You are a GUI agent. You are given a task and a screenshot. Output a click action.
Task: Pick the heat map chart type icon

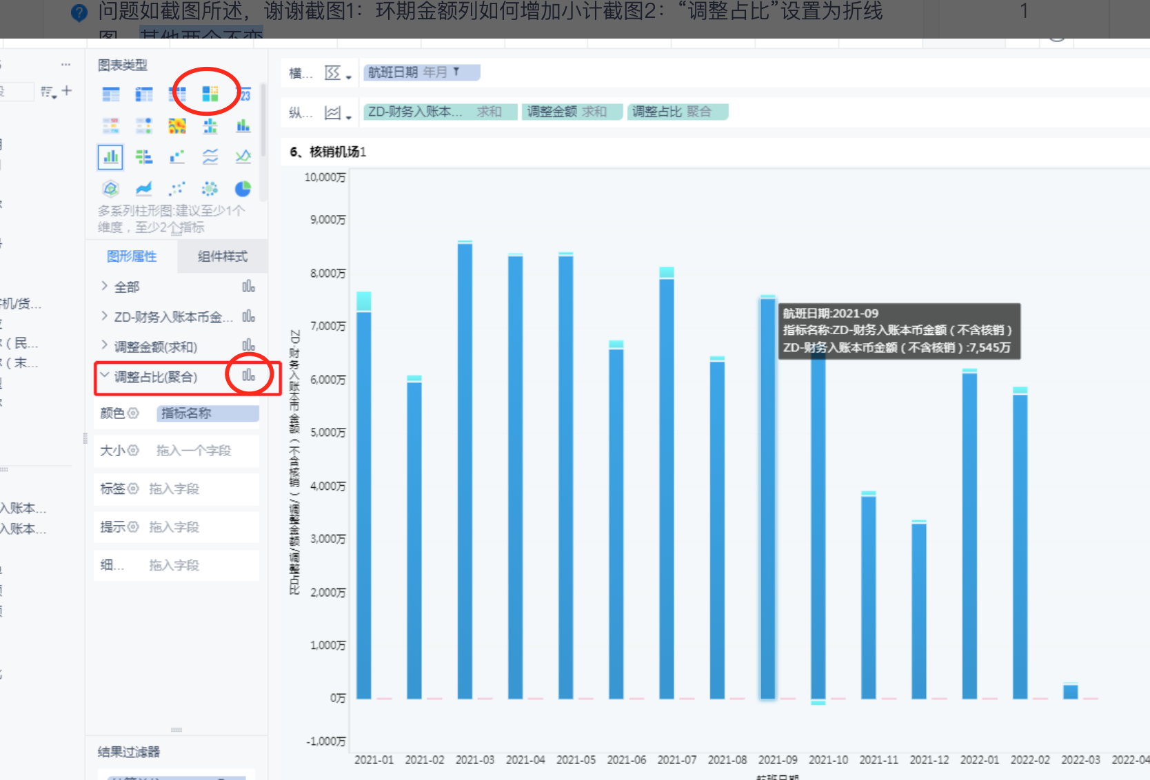click(x=177, y=125)
